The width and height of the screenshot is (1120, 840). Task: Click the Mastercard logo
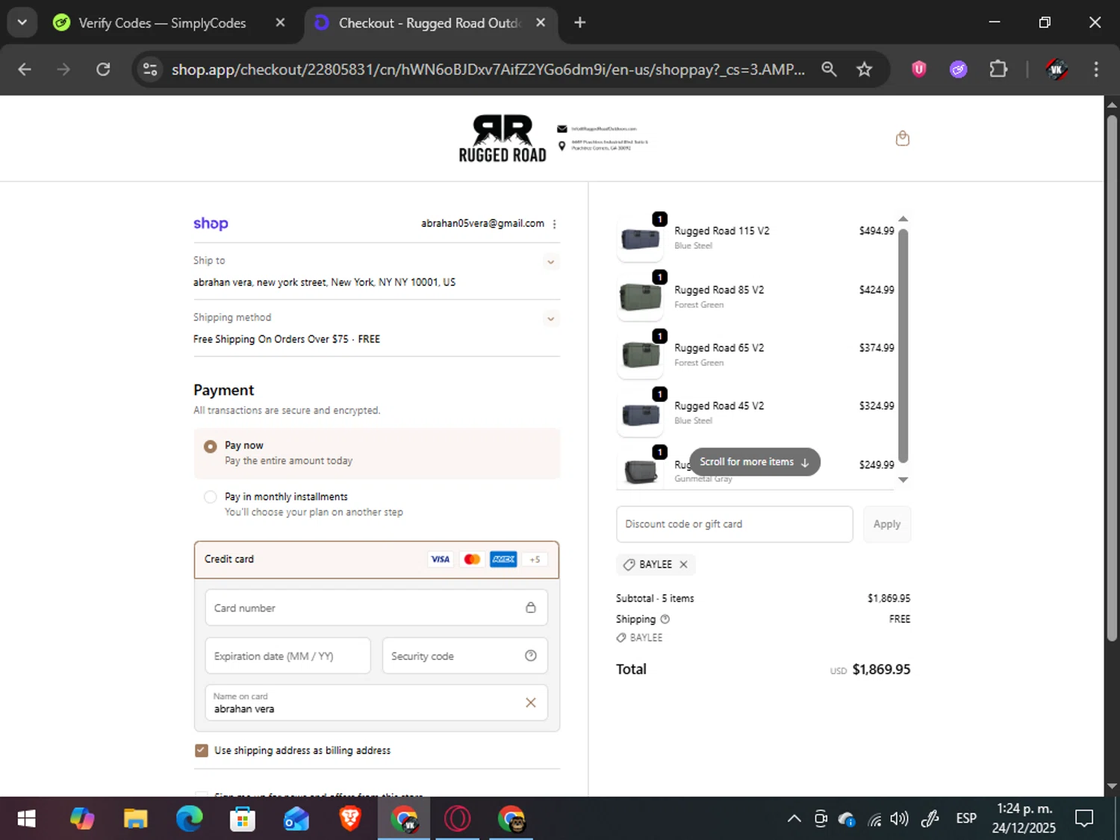coord(472,559)
